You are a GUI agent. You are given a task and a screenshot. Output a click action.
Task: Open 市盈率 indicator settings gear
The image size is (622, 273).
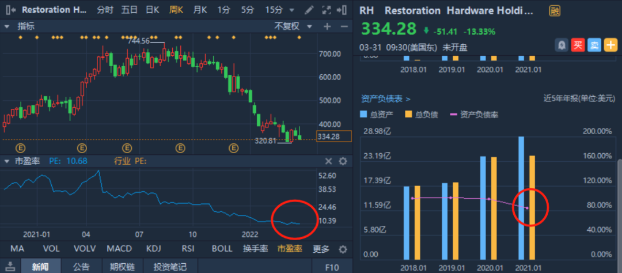pos(343,161)
